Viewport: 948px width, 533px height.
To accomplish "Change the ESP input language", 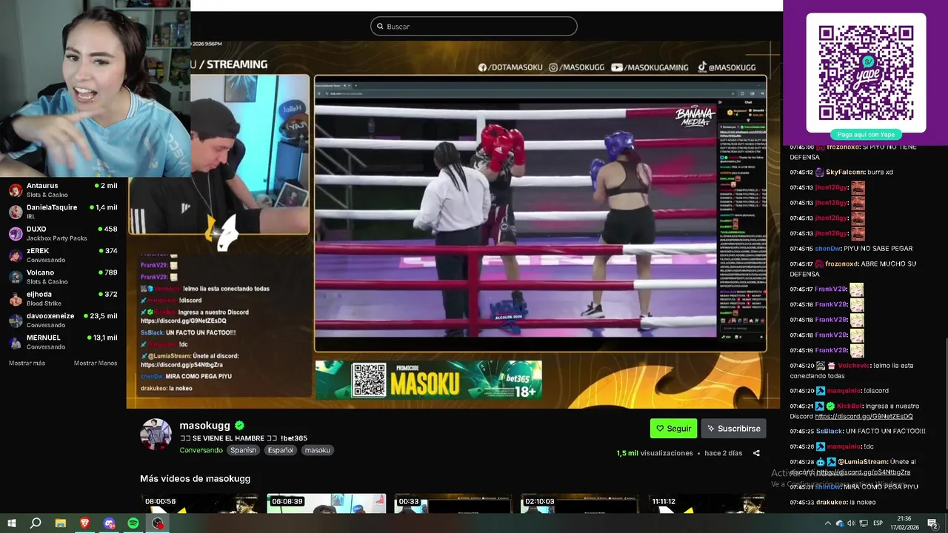I will (878, 523).
